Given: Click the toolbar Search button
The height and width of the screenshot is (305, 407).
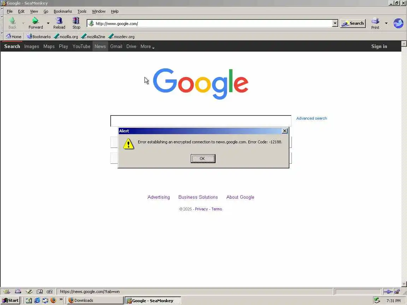Looking at the screenshot, I should 353,23.
